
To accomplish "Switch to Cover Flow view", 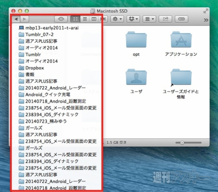I will (104, 19).
